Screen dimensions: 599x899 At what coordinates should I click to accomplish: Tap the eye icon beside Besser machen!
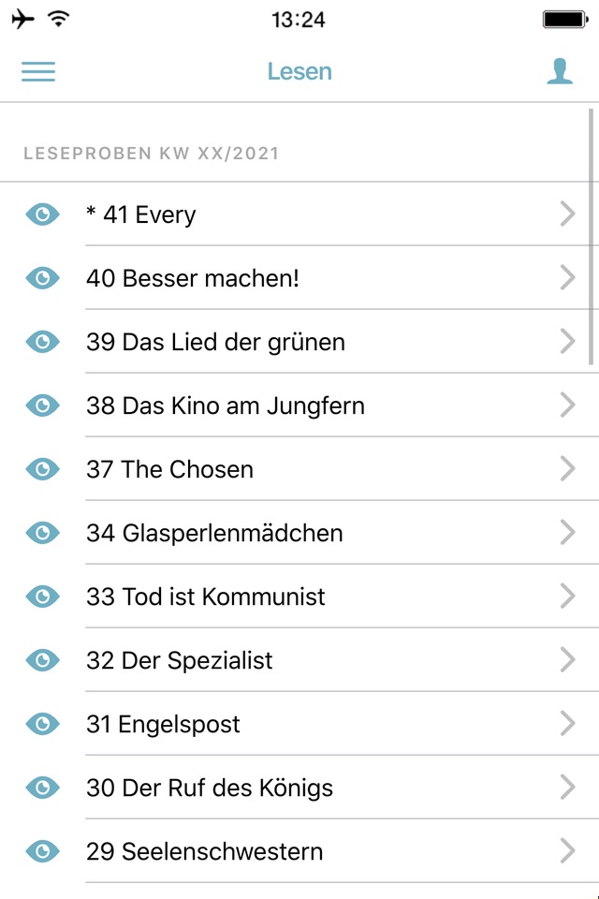[x=42, y=278]
